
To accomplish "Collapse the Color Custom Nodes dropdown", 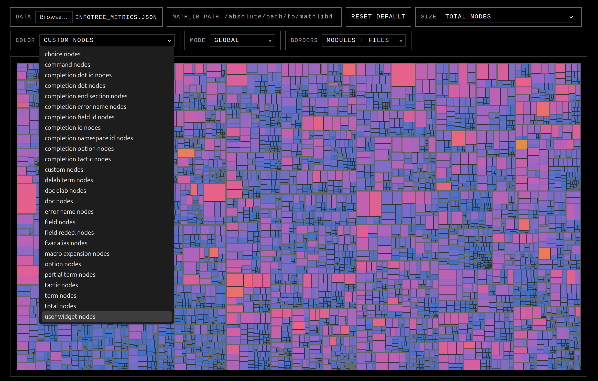I will 107,40.
